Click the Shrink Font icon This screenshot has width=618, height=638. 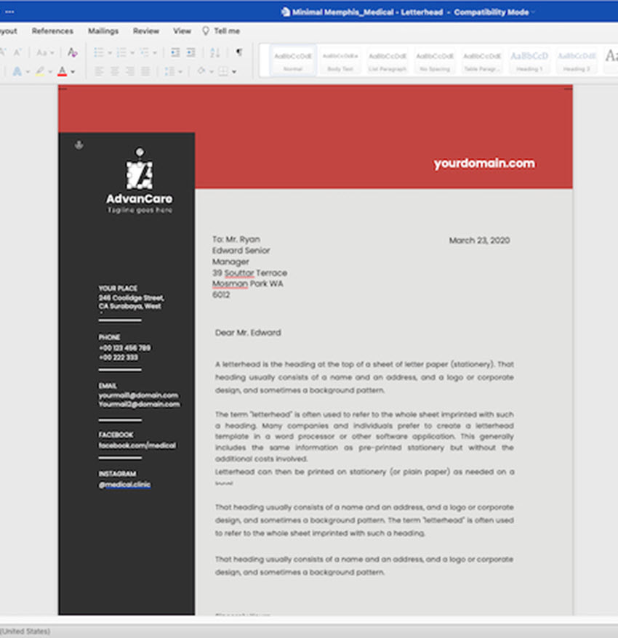click(x=17, y=52)
